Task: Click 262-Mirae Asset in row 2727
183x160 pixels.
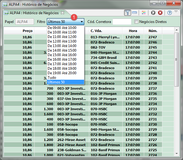Action: click(72, 140)
